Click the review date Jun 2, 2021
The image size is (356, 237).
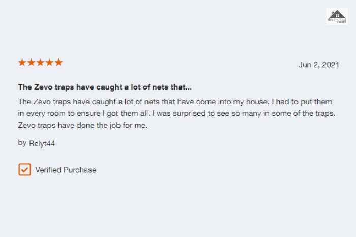coord(318,65)
